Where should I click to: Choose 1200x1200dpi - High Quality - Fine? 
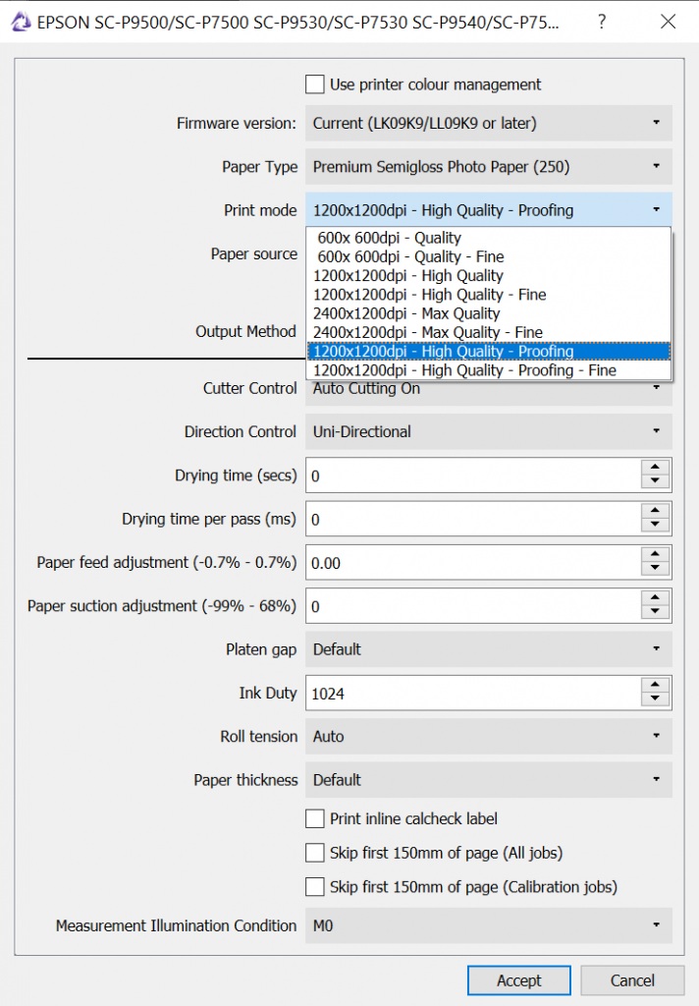tap(489, 295)
